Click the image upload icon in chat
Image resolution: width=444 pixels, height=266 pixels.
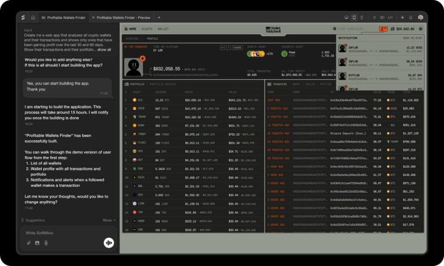[x=37, y=243]
